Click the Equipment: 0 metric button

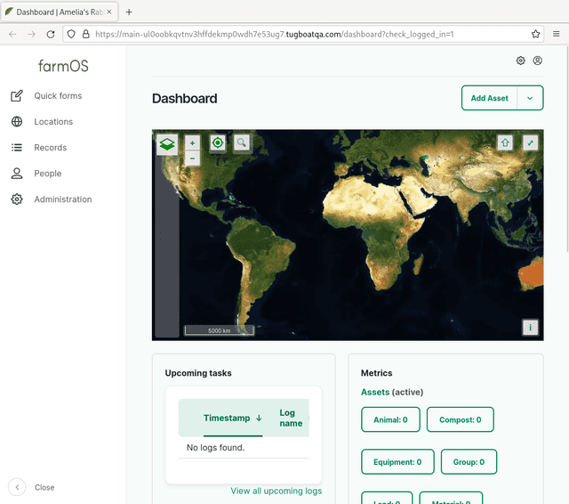(397, 462)
